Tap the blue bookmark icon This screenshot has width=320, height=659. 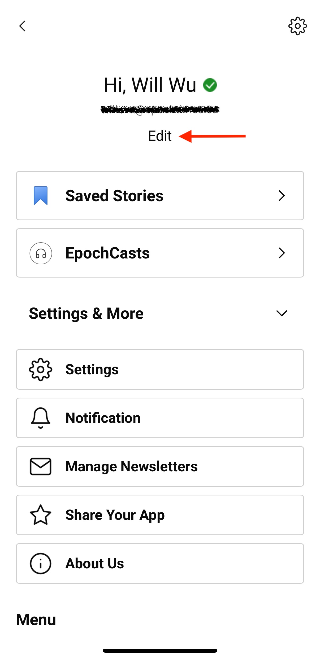41,196
